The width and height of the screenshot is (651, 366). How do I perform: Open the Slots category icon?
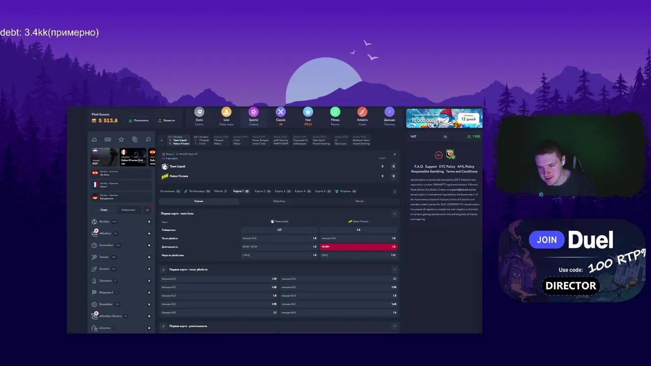199,112
